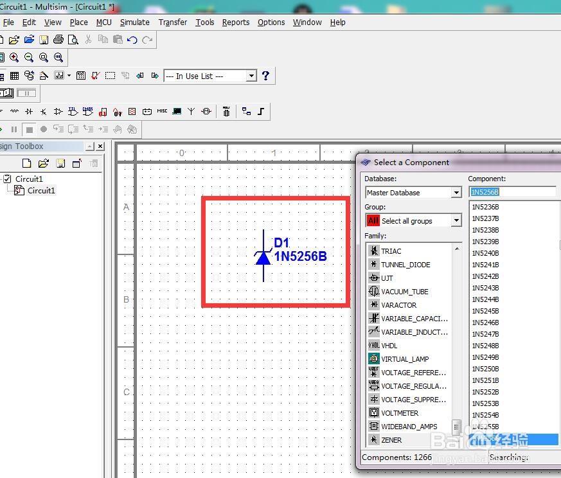
Task: Print the circuit with printer icon
Action: (x=58, y=40)
